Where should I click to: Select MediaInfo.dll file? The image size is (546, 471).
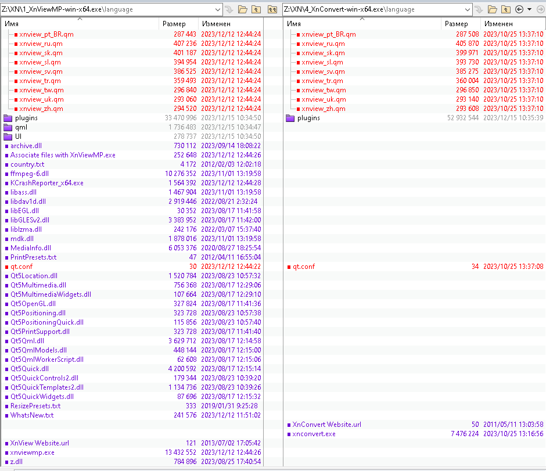point(31,248)
